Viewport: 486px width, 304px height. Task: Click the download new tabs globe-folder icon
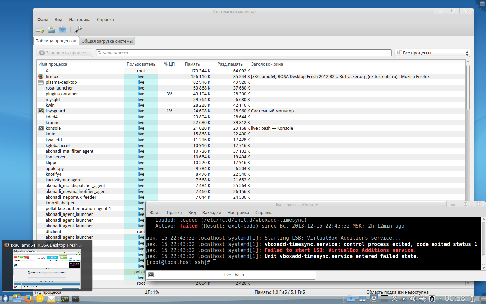(x=63, y=30)
